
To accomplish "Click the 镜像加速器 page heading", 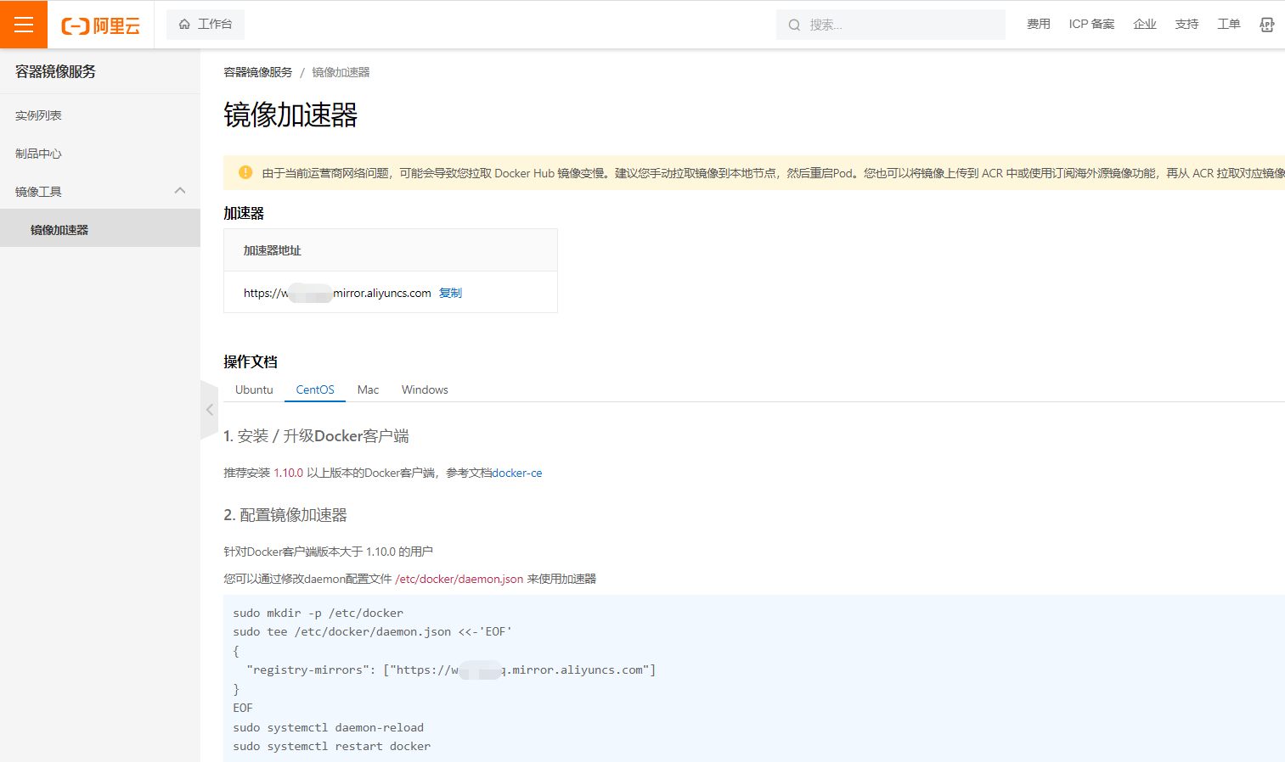I will coord(290,115).
